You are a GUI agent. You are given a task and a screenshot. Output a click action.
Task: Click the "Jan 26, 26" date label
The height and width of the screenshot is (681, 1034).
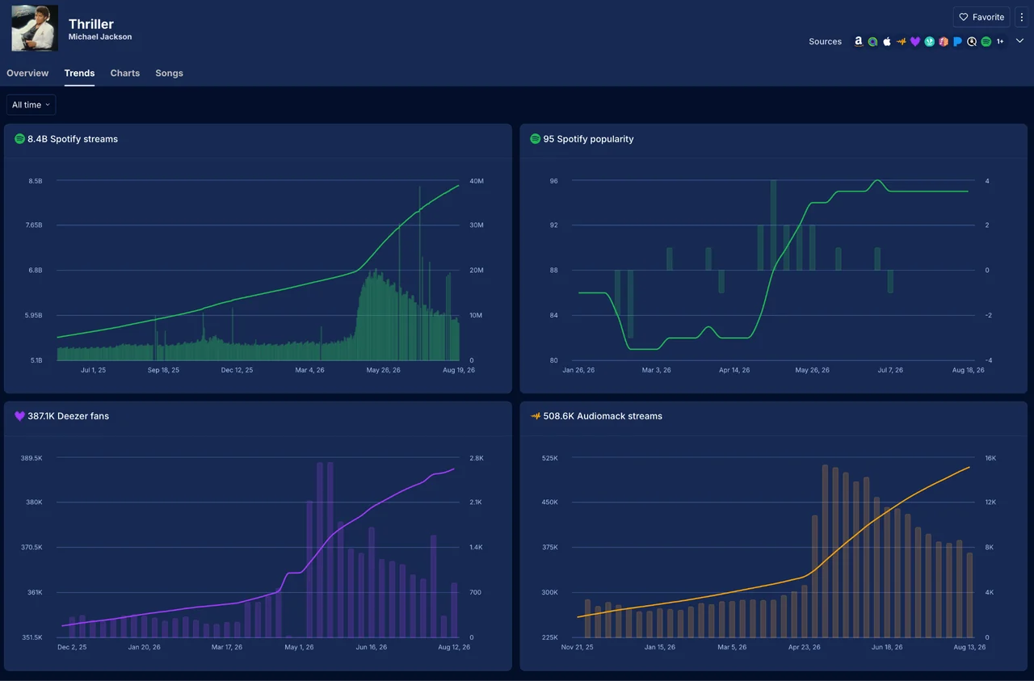pos(578,370)
